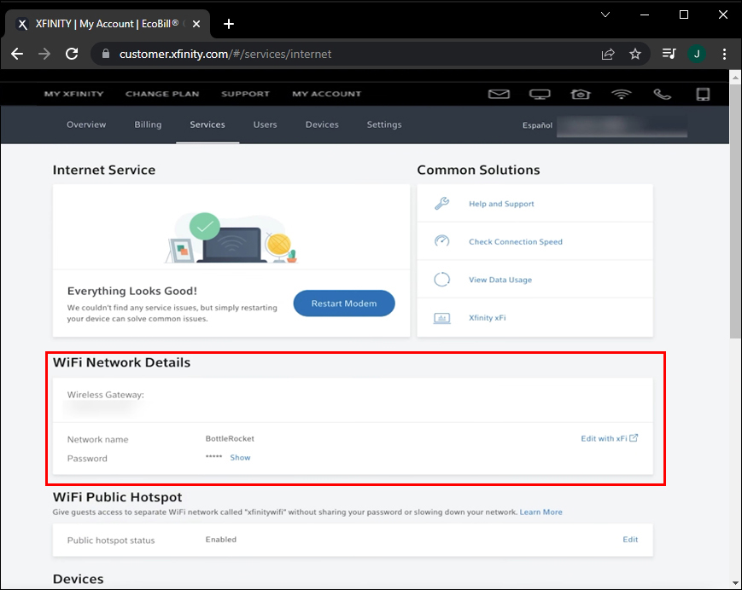Viewport: 742px width, 590px height.
Task: Expand the tab search chevron
Action: pyautogui.click(x=605, y=14)
